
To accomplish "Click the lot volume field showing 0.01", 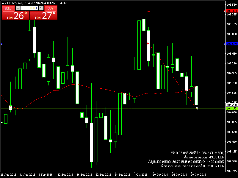I will 29,8.
